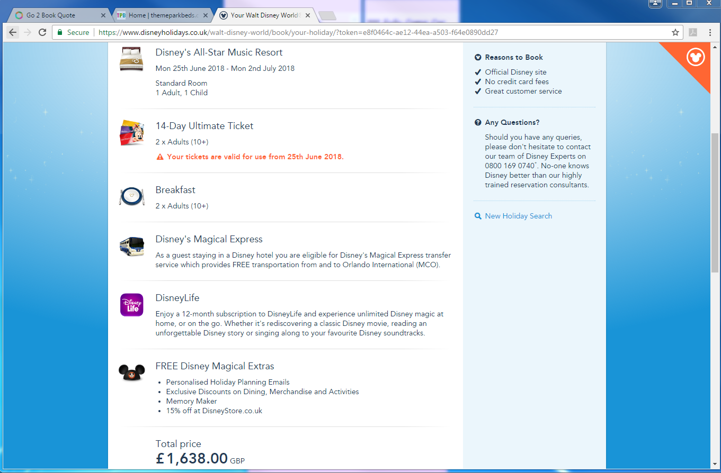Click the 1 Adult, 1 Child text
The width and height of the screenshot is (721, 473).
(182, 93)
